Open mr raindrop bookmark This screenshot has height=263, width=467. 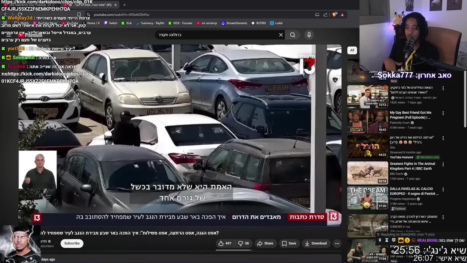[x=207, y=23]
